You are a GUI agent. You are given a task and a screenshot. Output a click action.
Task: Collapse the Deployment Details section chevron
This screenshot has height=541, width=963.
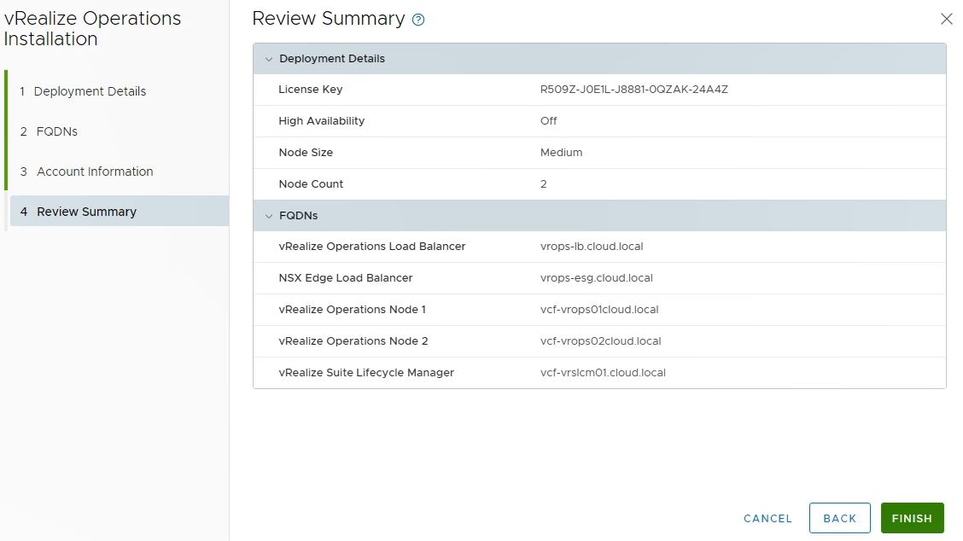click(x=269, y=59)
